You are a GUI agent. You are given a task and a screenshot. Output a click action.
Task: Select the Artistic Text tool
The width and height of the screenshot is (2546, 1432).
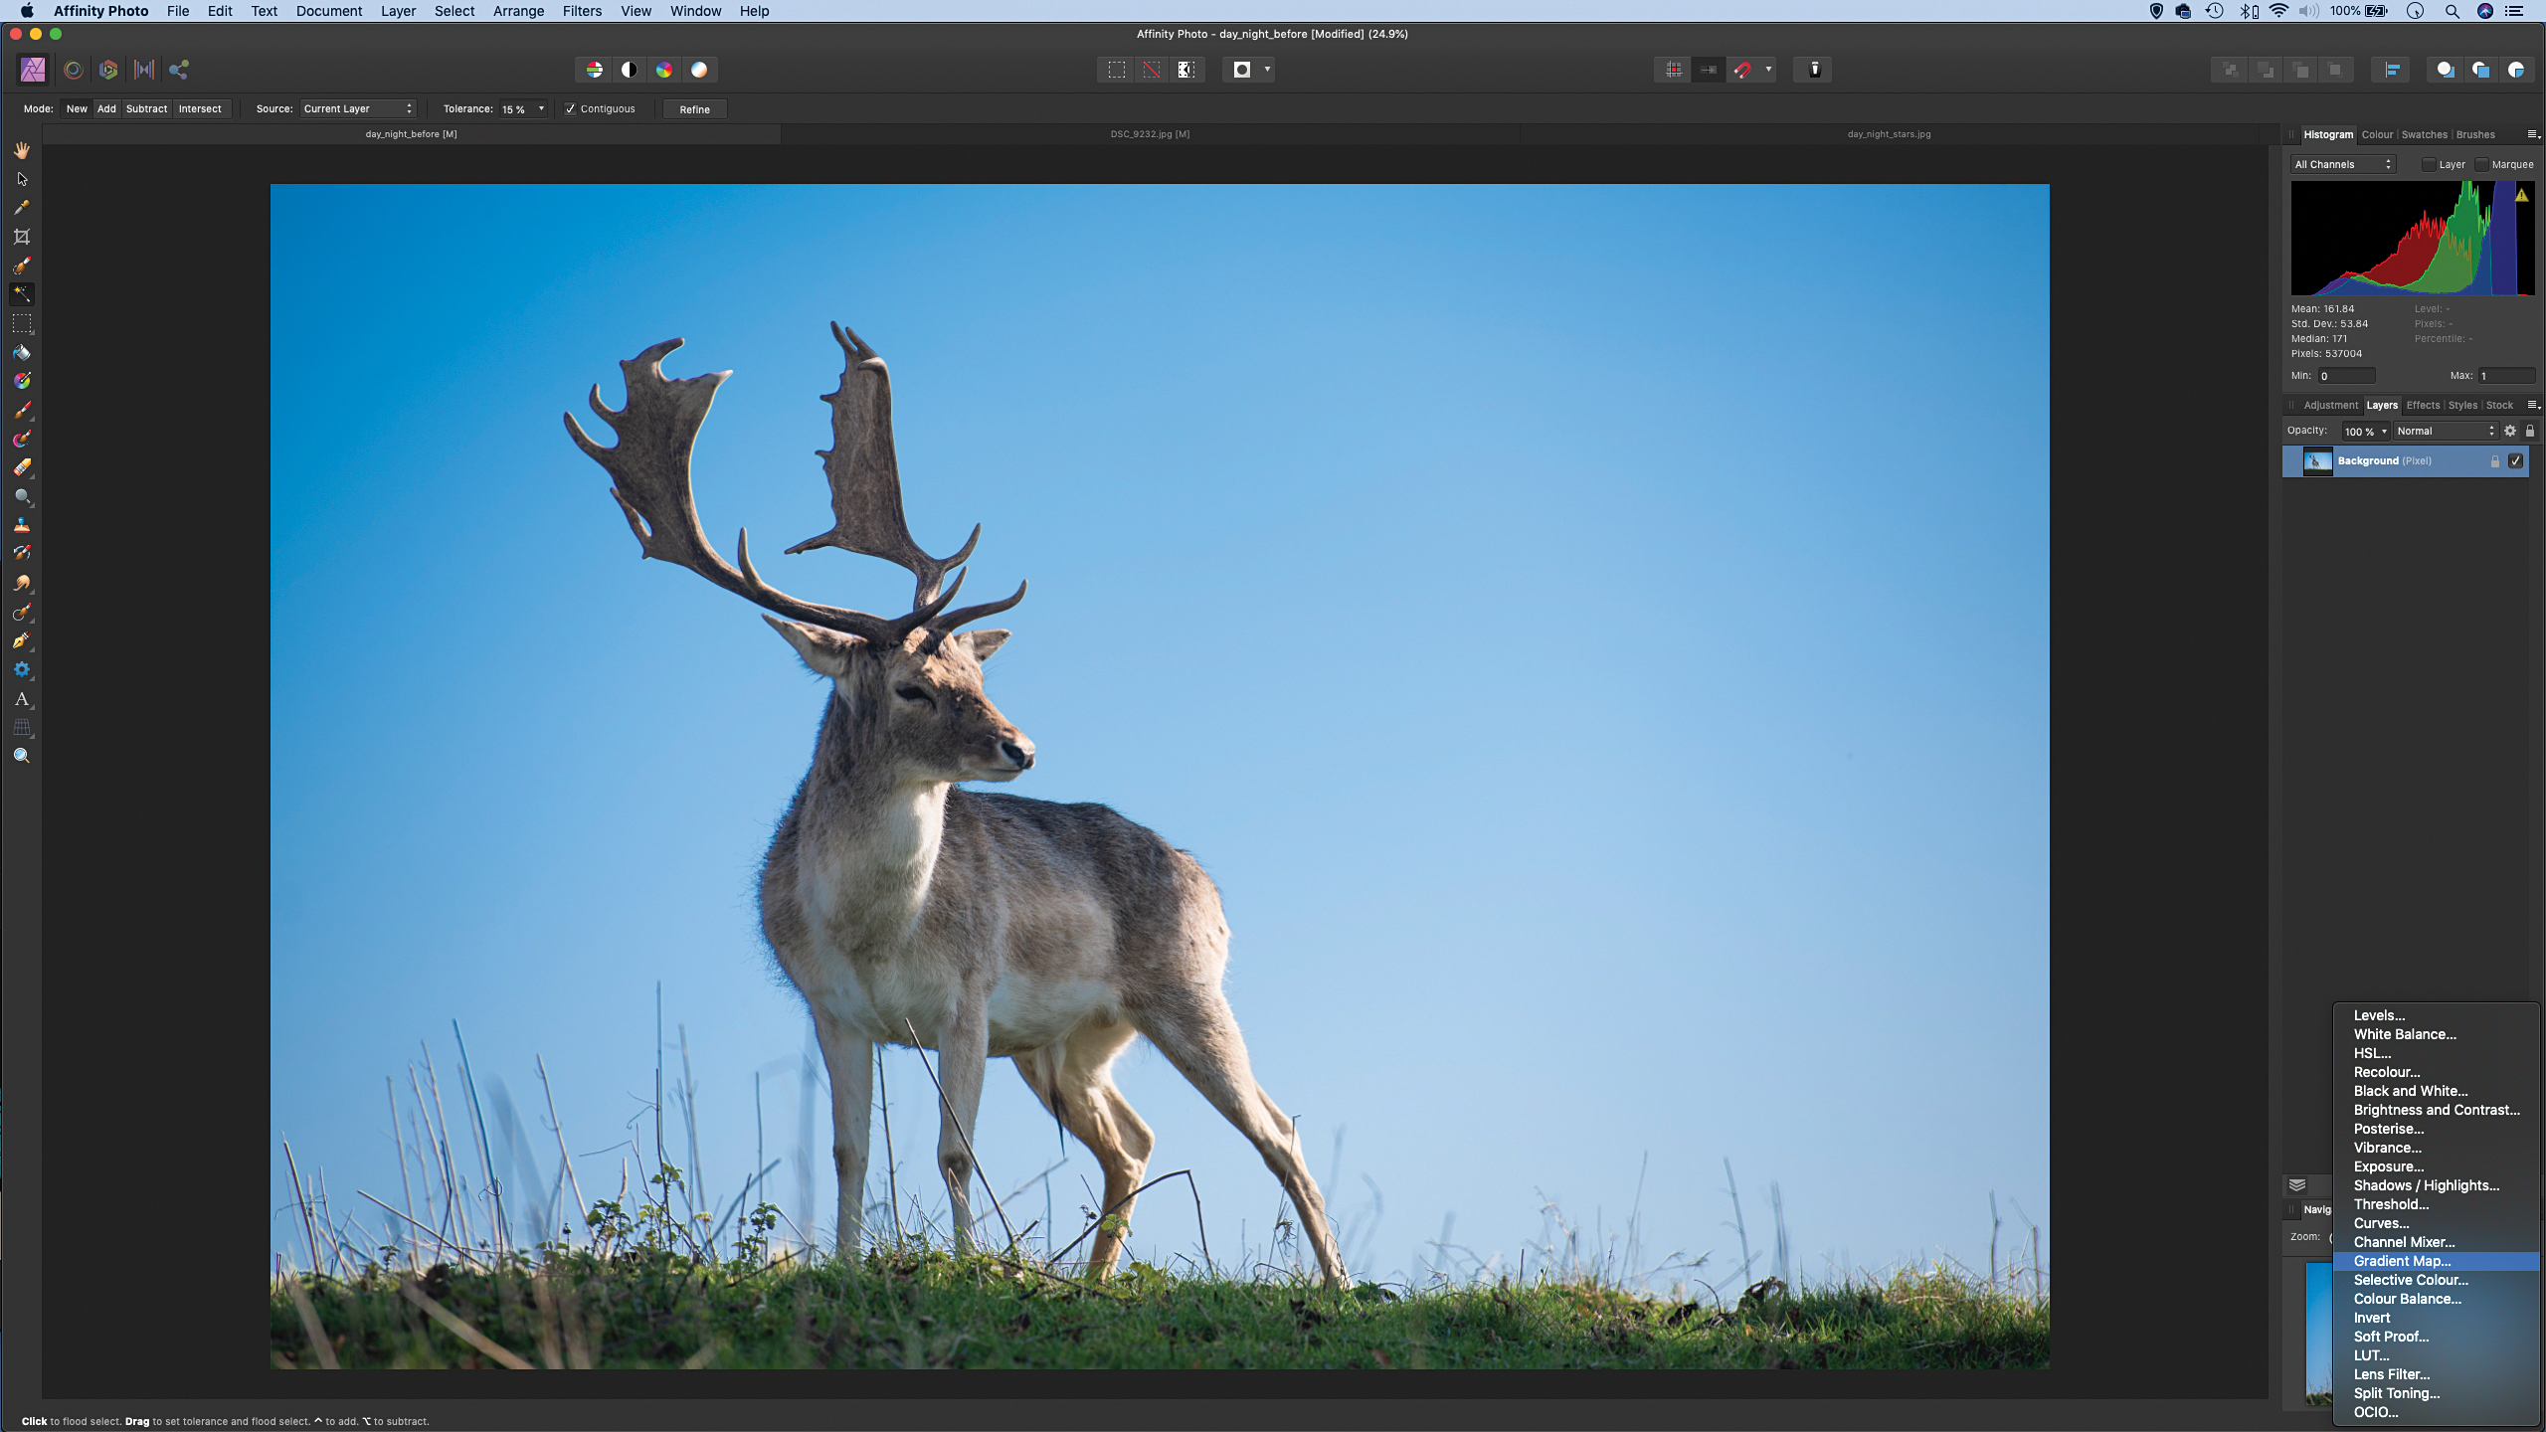pos(22,699)
